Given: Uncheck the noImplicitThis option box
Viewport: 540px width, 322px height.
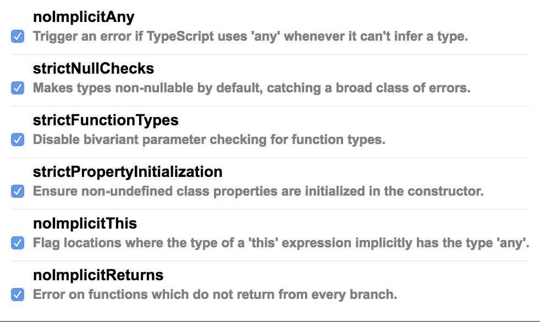Looking at the screenshot, I should [18, 243].
